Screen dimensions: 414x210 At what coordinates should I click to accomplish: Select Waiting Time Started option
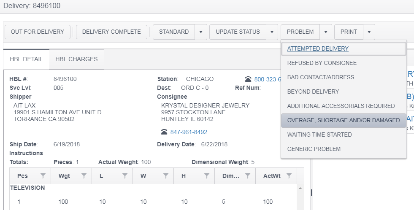tap(344, 135)
